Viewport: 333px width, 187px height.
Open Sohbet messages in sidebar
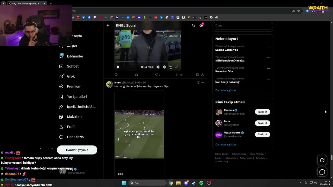pos(69,66)
